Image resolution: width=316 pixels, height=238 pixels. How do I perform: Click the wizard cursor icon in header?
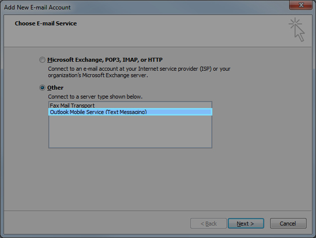tap(296, 29)
